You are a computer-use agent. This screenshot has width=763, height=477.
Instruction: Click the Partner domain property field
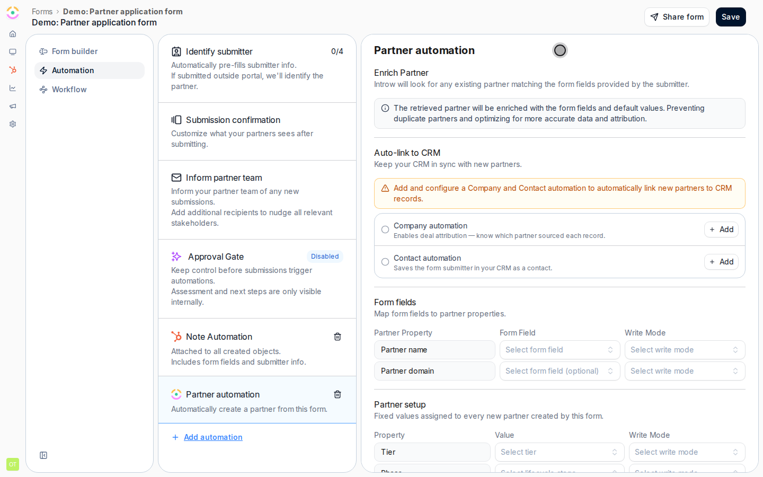point(434,371)
